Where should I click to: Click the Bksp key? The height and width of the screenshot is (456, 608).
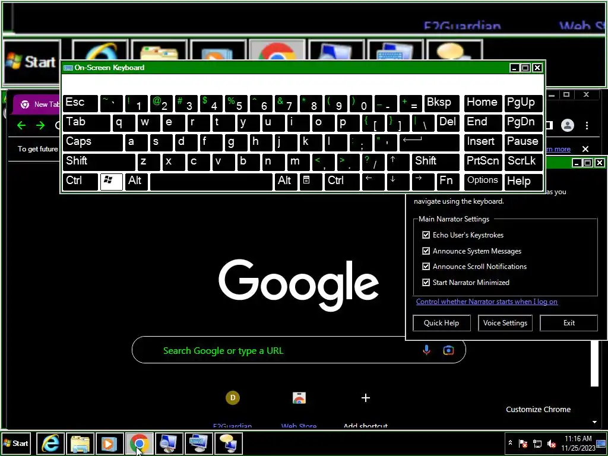pyautogui.click(x=442, y=103)
